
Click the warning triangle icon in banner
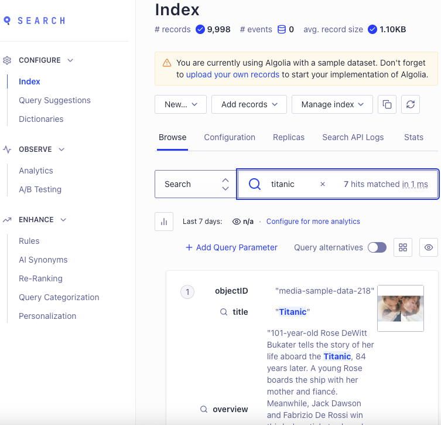[167, 63]
